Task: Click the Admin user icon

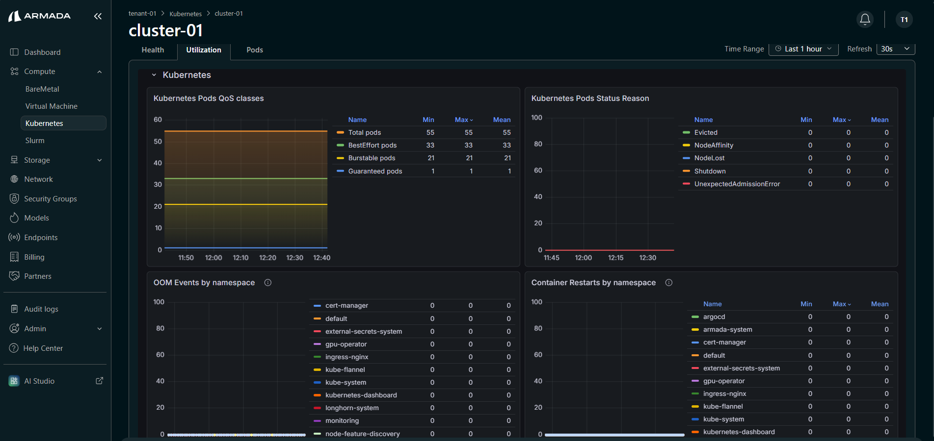Action: pyautogui.click(x=14, y=328)
